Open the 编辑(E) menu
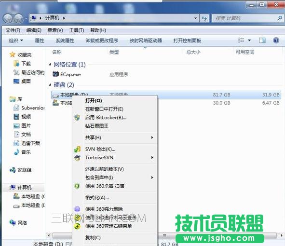 coord(34,30)
